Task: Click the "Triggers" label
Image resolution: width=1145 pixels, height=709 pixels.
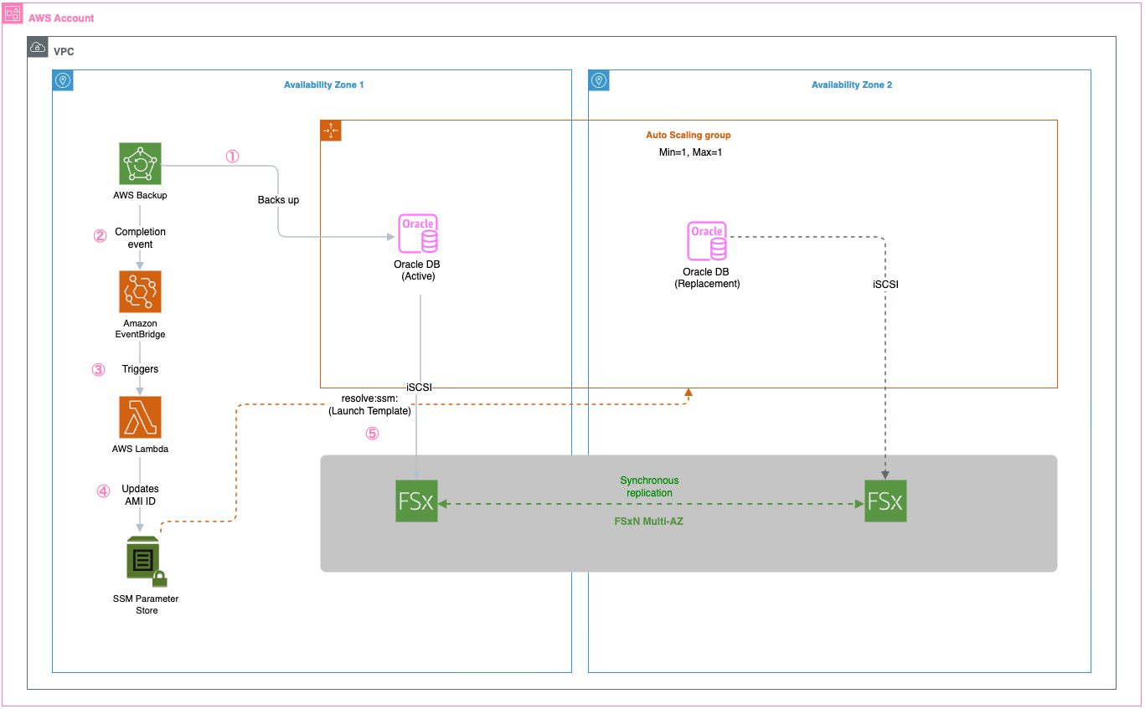Action: click(140, 369)
